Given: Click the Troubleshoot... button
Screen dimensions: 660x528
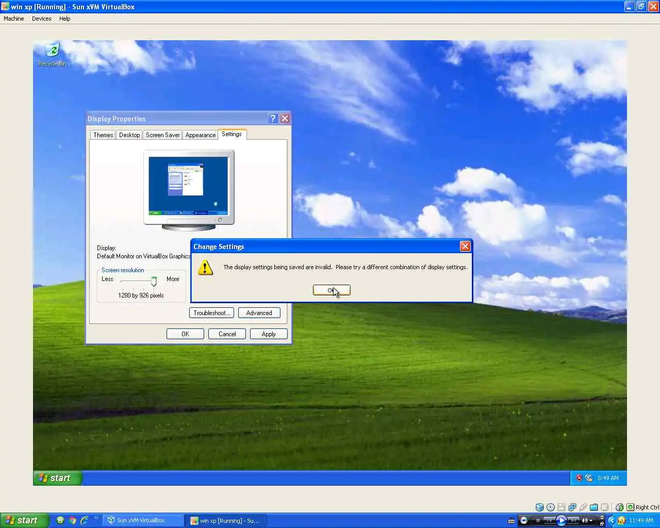Looking at the screenshot, I should (211, 313).
